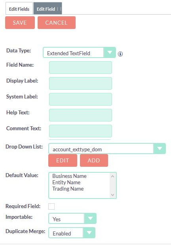The height and width of the screenshot is (245, 171).
Task: Expand the Drop Down List selector arrow
Action: 160,148
